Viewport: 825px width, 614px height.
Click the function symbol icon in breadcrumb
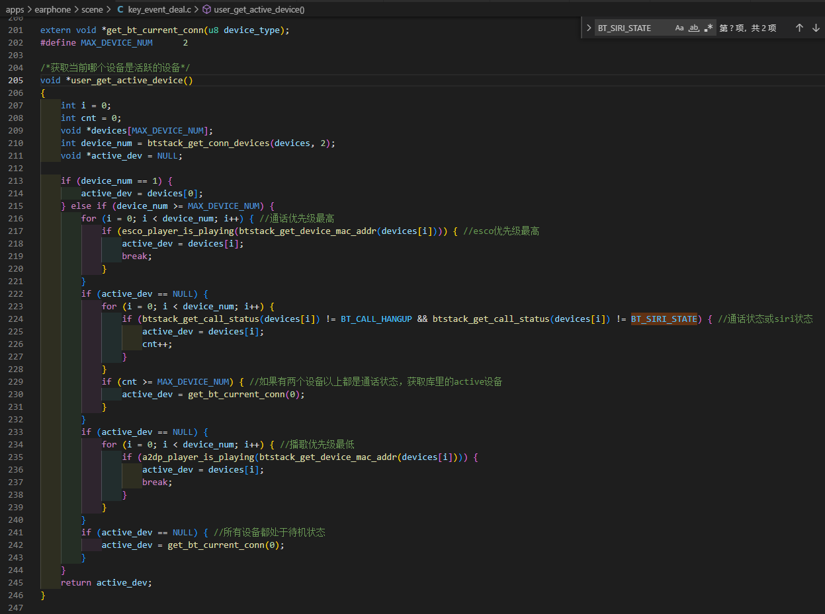pos(206,10)
